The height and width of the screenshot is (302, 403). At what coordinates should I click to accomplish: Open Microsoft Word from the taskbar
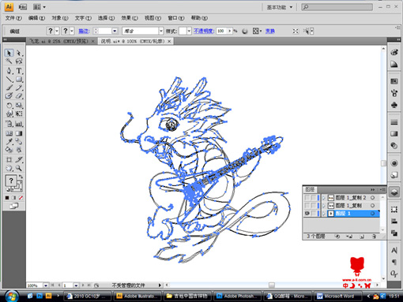(x=336, y=296)
